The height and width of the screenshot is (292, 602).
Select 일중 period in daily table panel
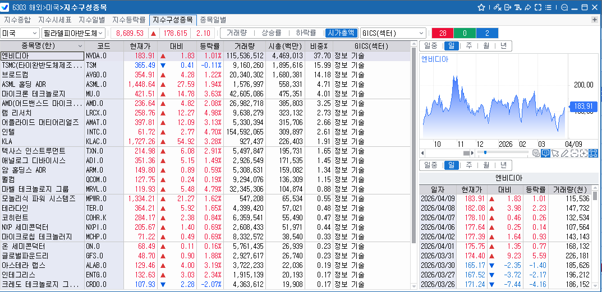pyautogui.click(x=430, y=165)
